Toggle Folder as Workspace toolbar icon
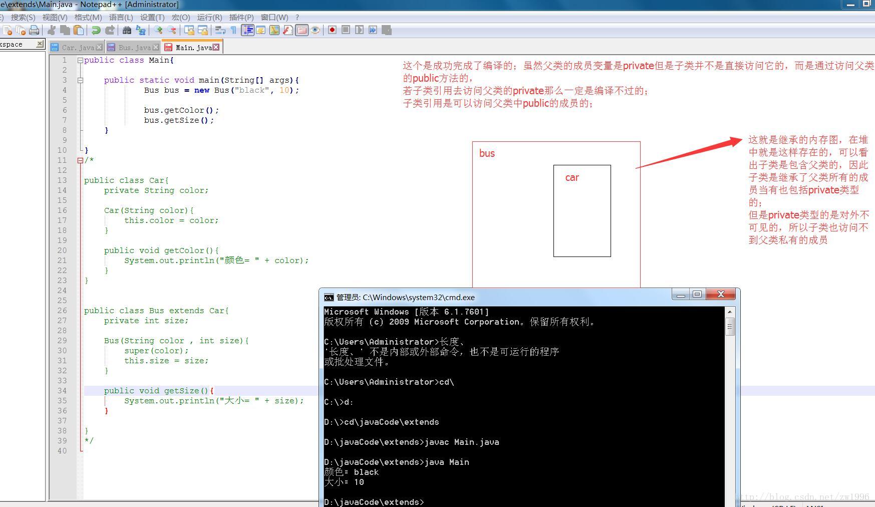Image resolution: width=875 pixels, height=507 pixels. pyautogui.click(x=302, y=30)
